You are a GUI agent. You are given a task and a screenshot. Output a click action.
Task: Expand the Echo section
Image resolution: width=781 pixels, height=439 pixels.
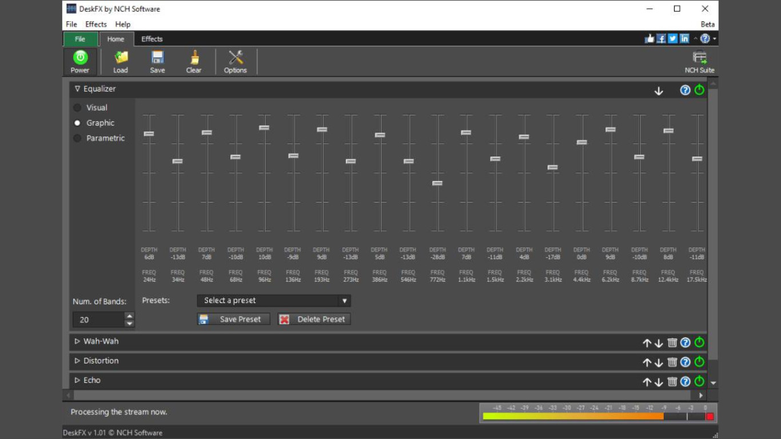coord(77,380)
